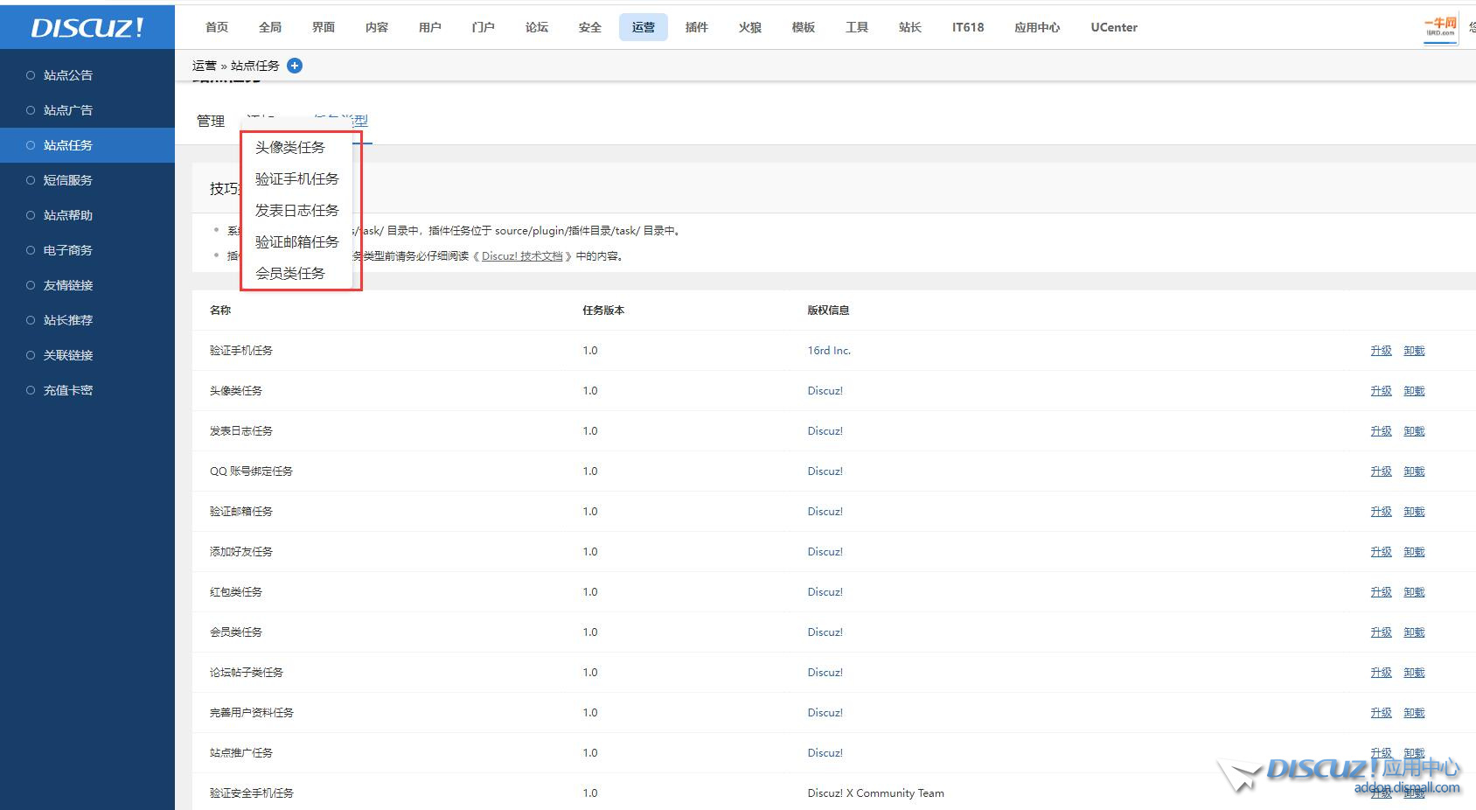
Task: Click 升级 for 验证手机任务 row
Action: tap(1381, 351)
